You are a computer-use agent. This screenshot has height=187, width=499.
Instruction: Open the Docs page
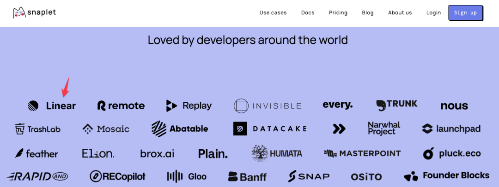pyautogui.click(x=308, y=13)
